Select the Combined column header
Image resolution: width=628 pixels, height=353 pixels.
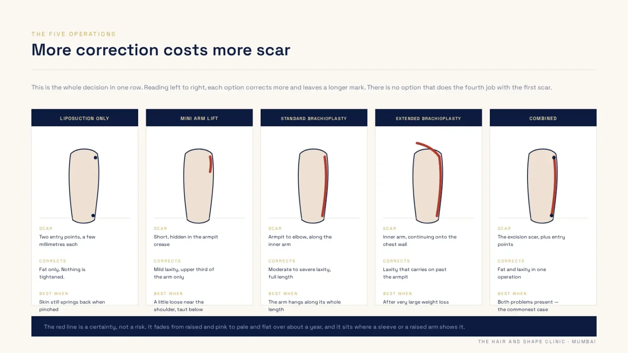click(543, 118)
